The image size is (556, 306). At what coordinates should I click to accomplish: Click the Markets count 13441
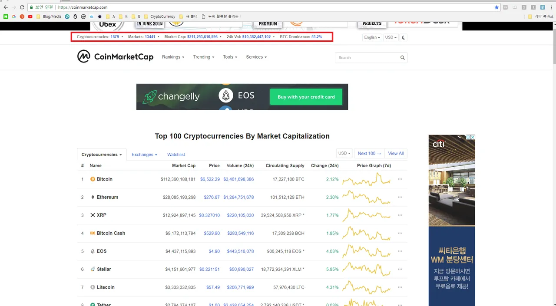(150, 37)
